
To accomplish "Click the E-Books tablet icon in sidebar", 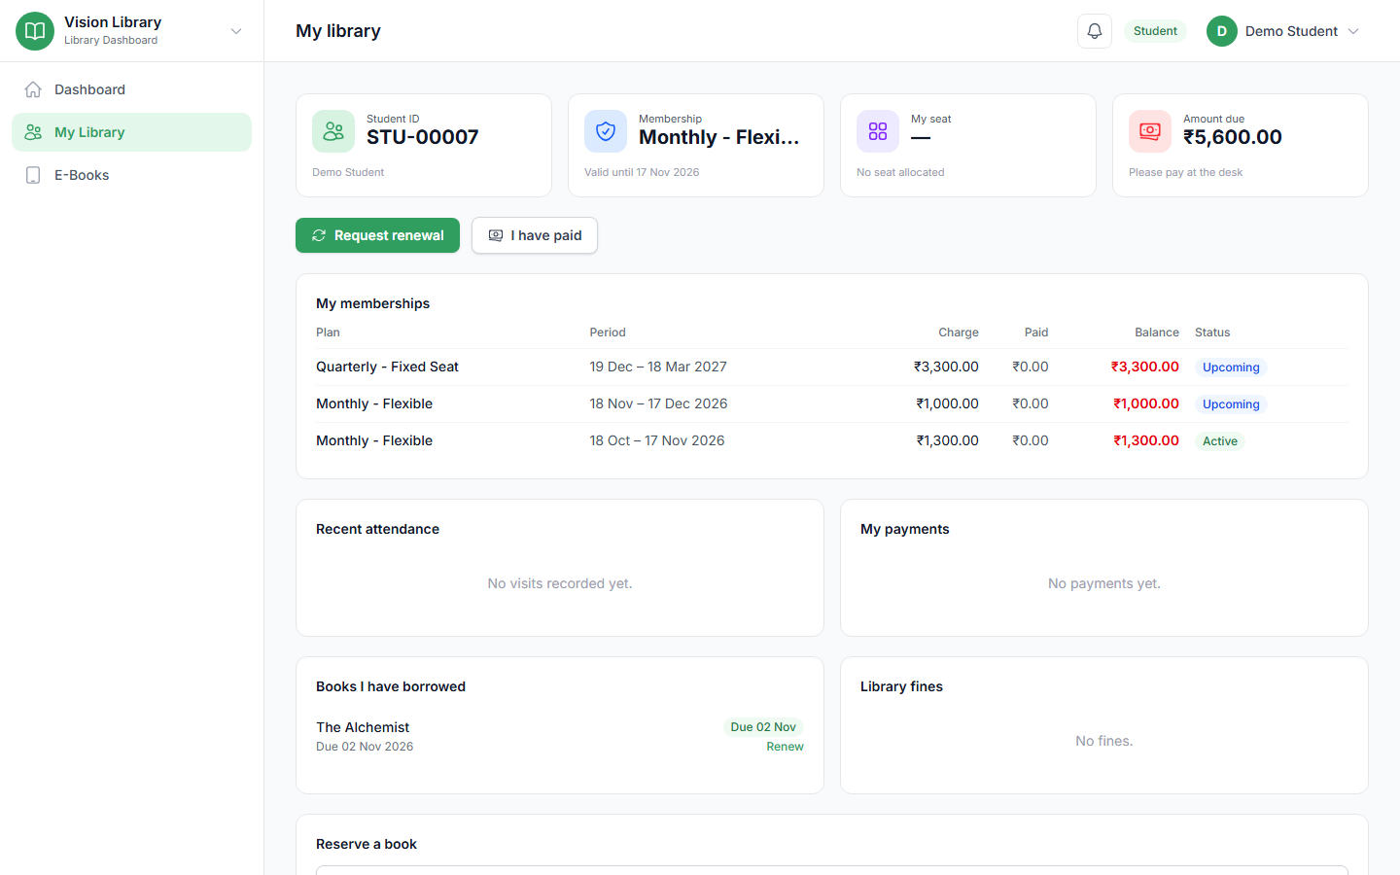I will coord(33,175).
